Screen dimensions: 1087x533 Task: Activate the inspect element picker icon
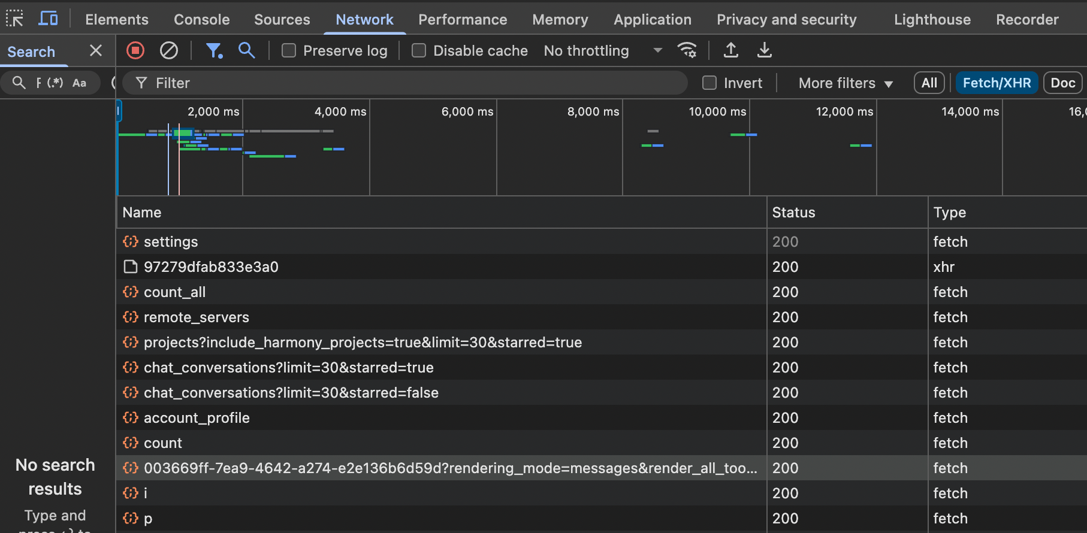(x=15, y=19)
